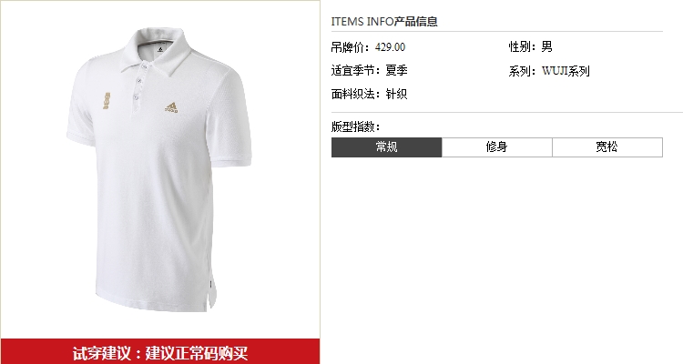
Task: Select the 宽松 fit option
Action: pos(607,147)
